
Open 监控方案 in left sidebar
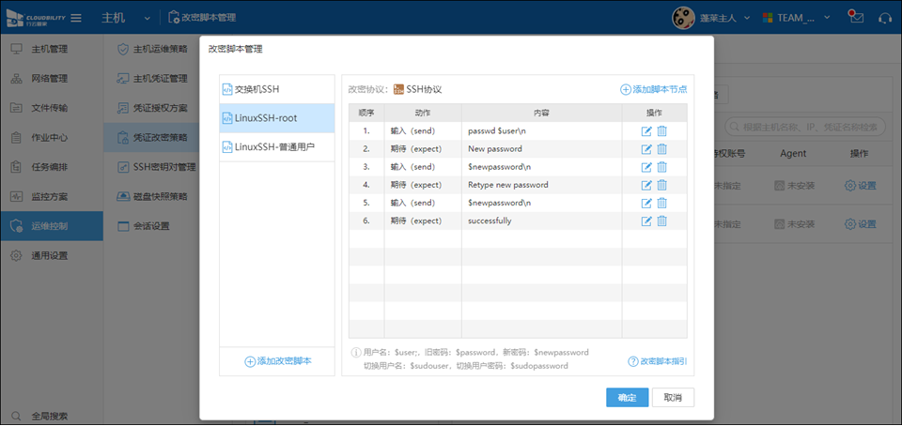click(x=49, y=197)
